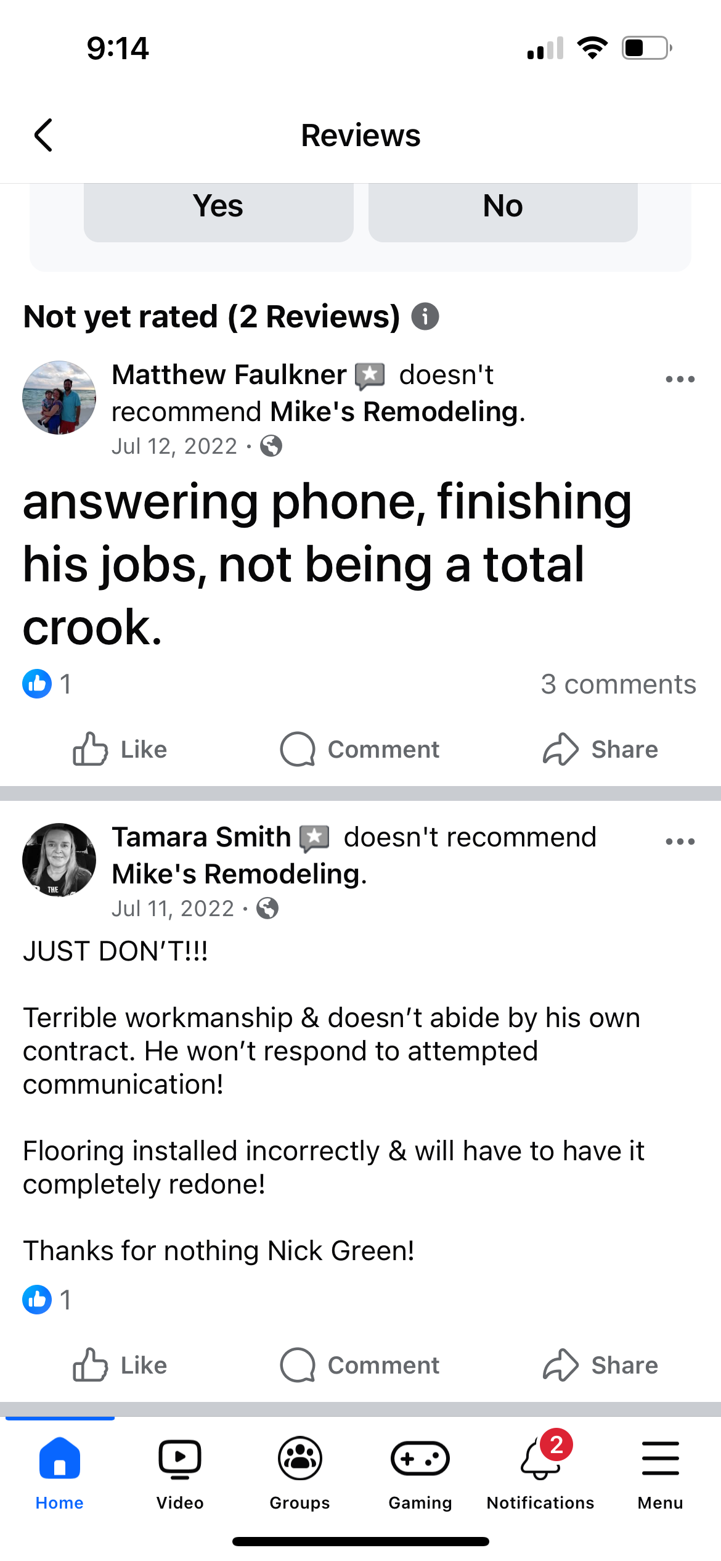
Task: View Notifications with two alerts
Action: coord(540,1473)
